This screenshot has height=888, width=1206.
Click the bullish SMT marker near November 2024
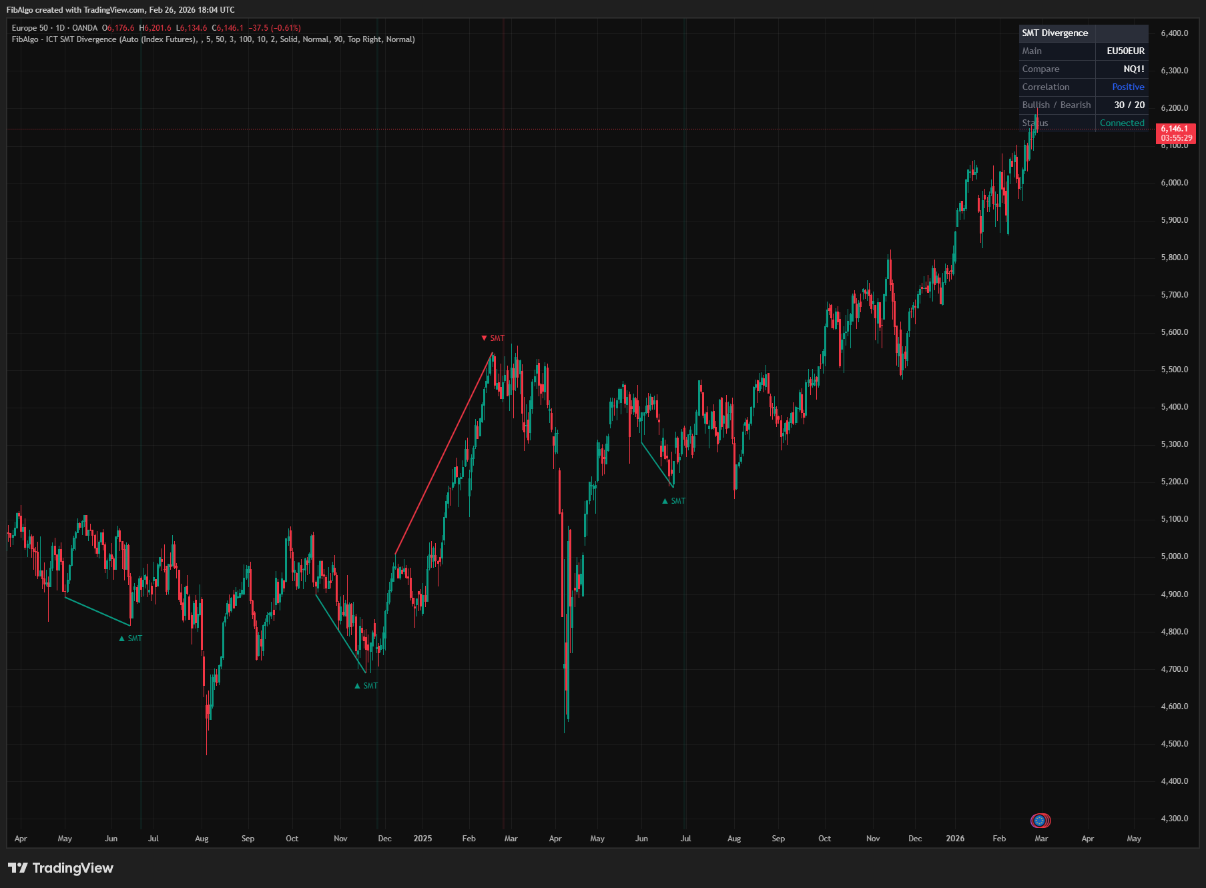(x=366, y=686)
